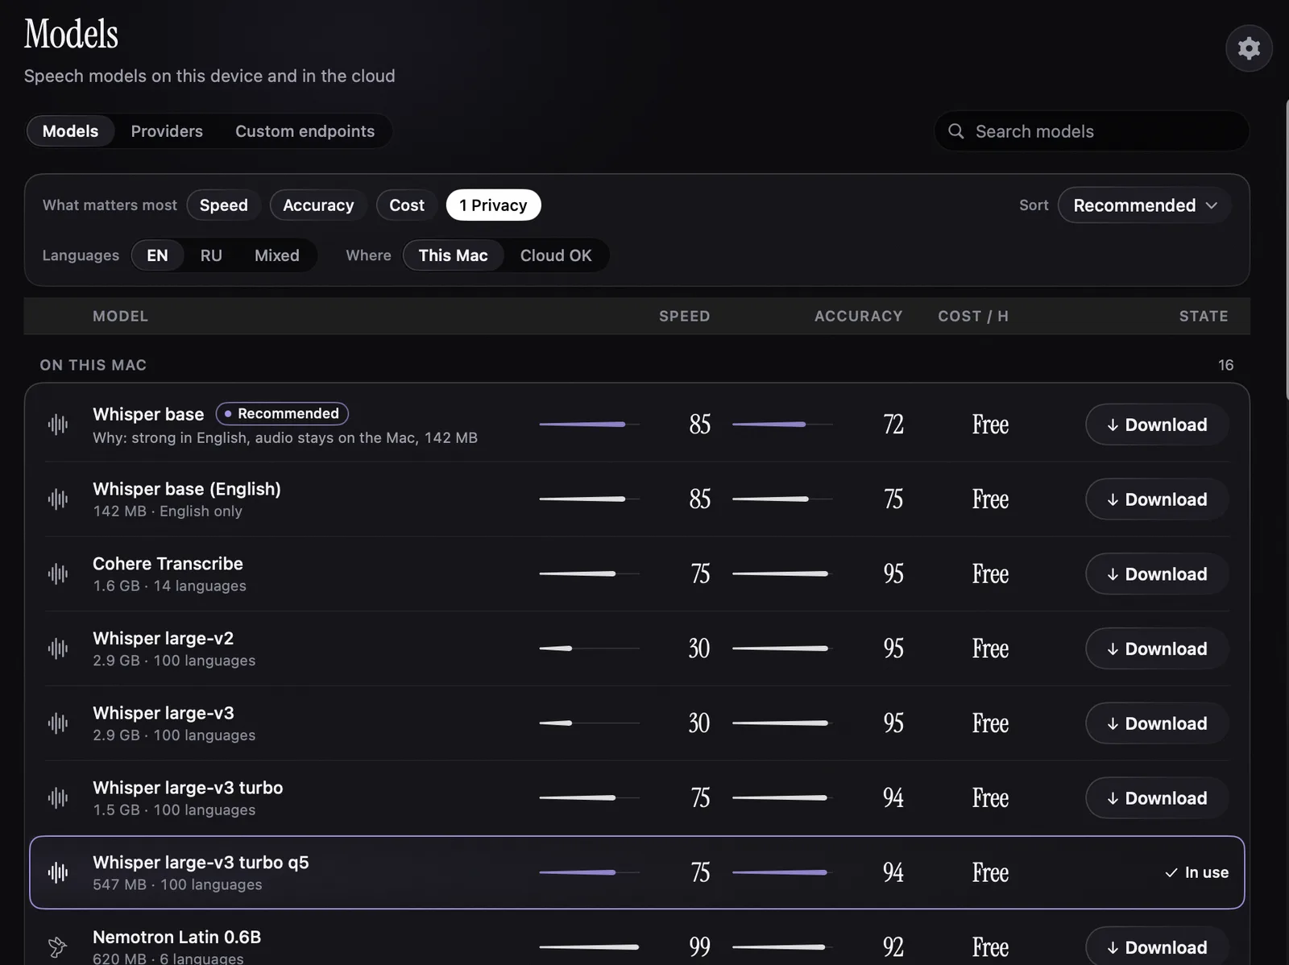1289x965 pixels.
Task: Toggle the Cost priority chip
Action: coord(407,205)
